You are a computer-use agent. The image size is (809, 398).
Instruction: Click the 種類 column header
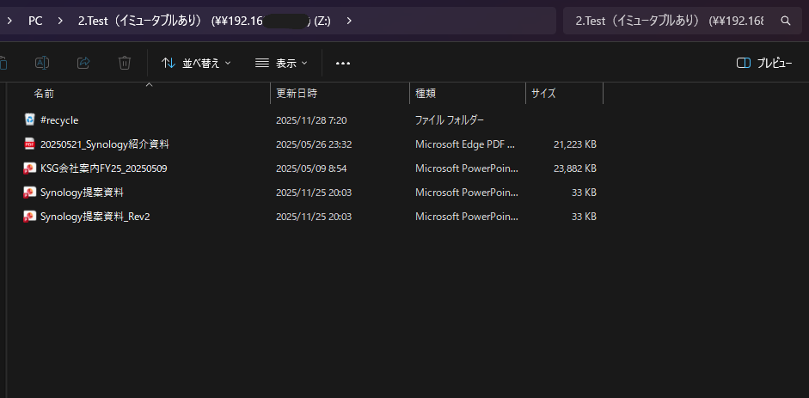click(x=426, y=93)
